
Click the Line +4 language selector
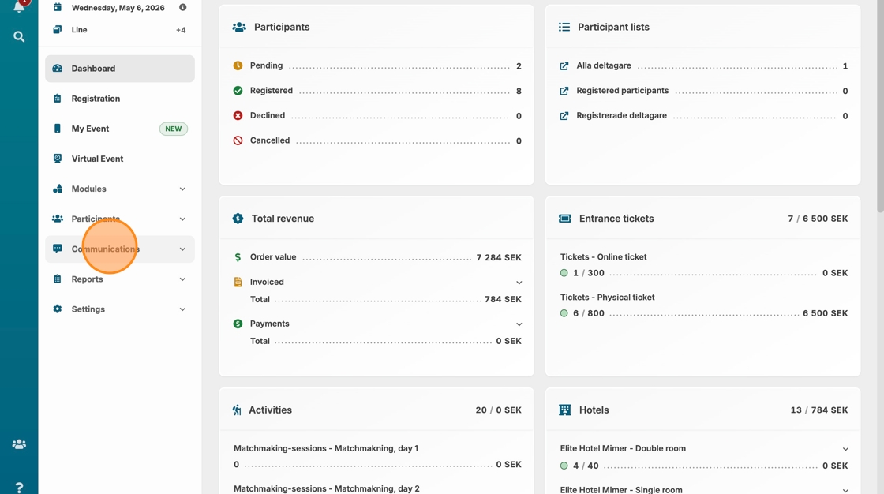[x=118, y=30]
